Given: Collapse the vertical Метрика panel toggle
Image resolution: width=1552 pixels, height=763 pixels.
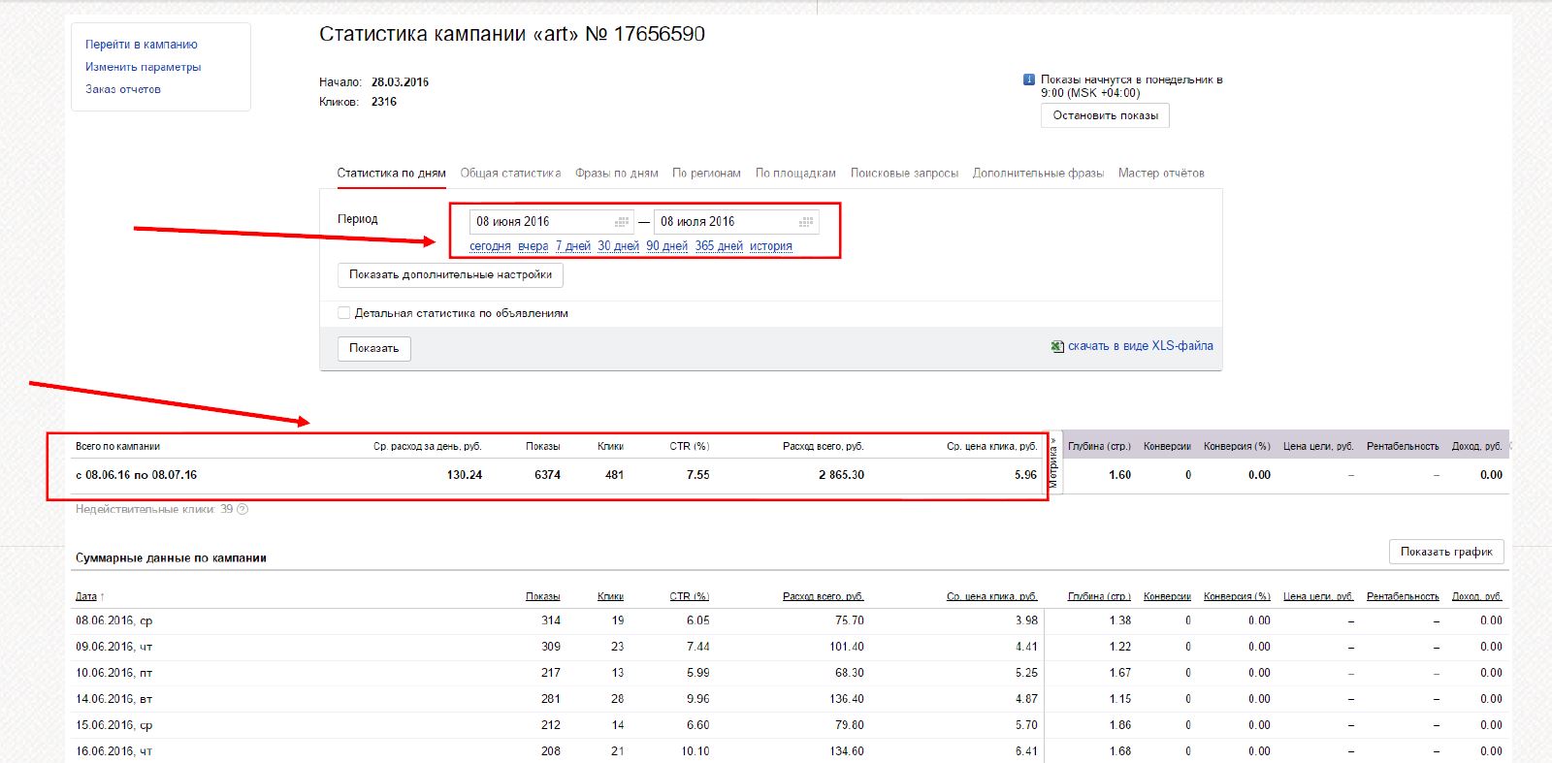Looking at the screenshot, I should pyautogui.click(x=1054, y=462).
